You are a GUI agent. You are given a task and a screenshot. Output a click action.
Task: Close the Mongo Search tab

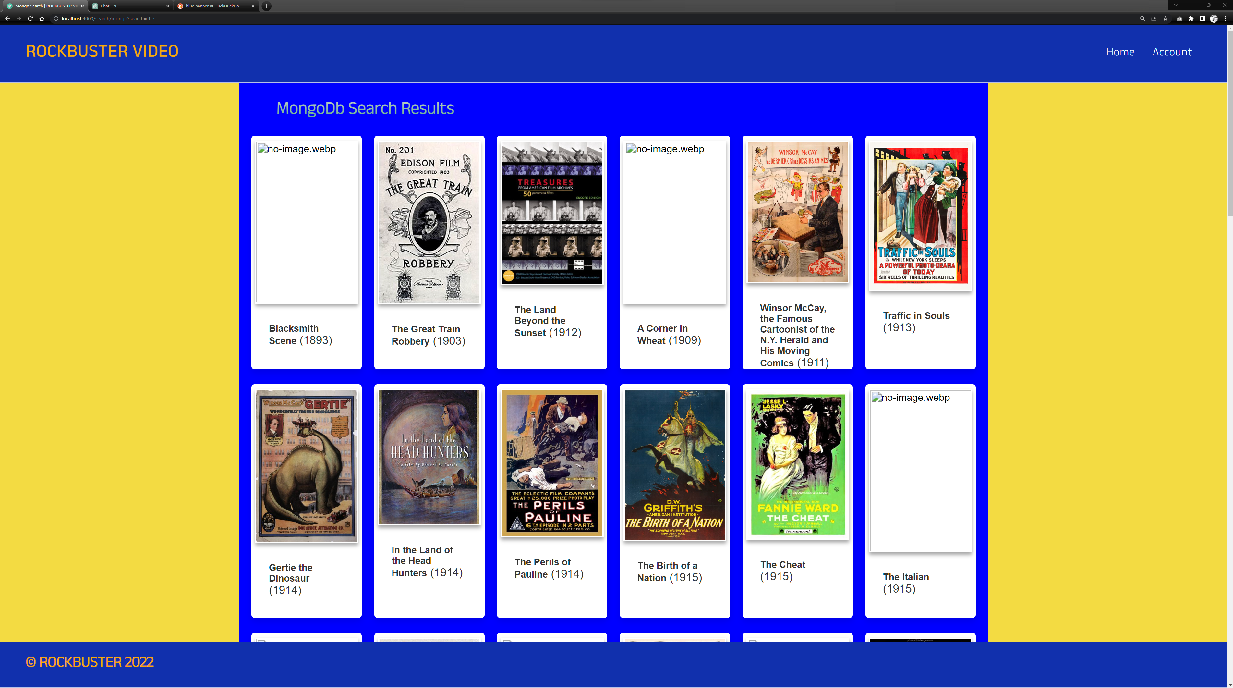click(82, 6)
